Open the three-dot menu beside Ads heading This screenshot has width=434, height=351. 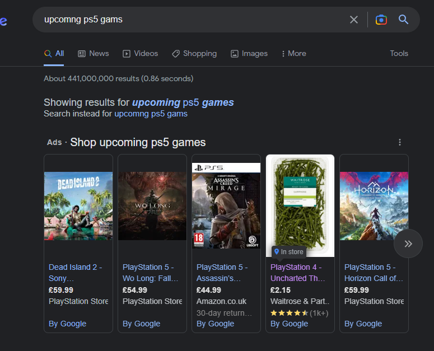[x=399, y=142]
